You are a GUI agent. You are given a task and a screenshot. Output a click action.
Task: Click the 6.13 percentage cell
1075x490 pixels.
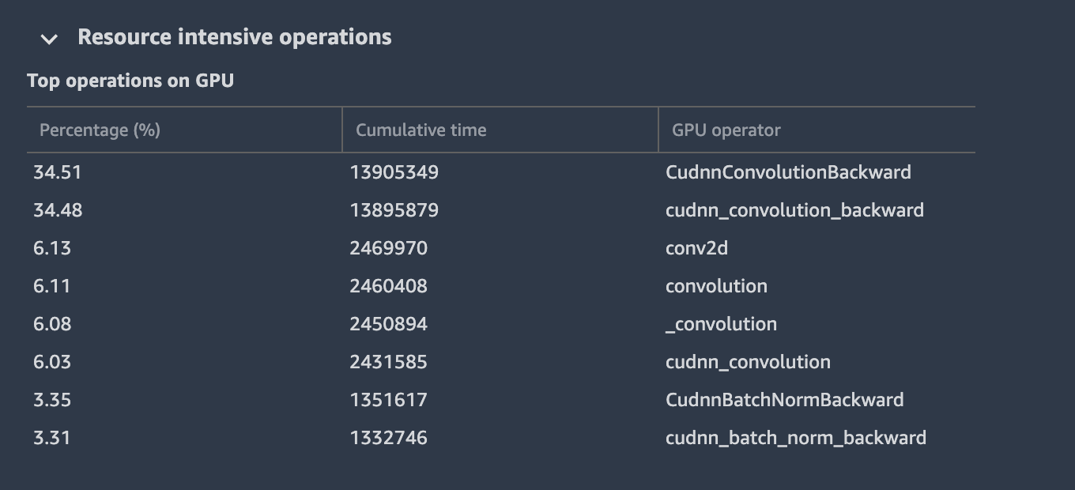click(x=52, y=248)
